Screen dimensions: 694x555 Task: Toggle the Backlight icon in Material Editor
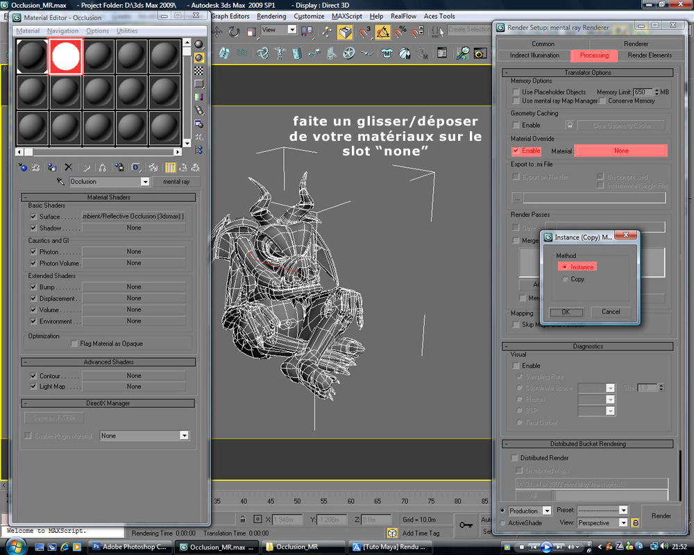point(199,58)
